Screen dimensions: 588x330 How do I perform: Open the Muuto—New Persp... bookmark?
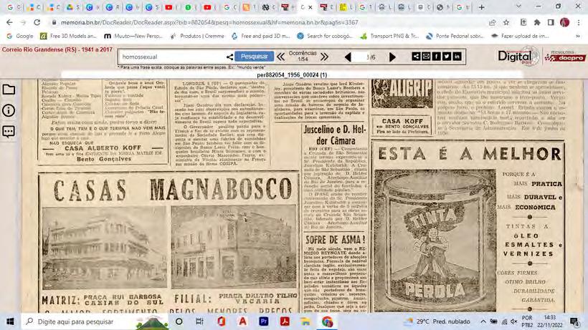[133, 36]
